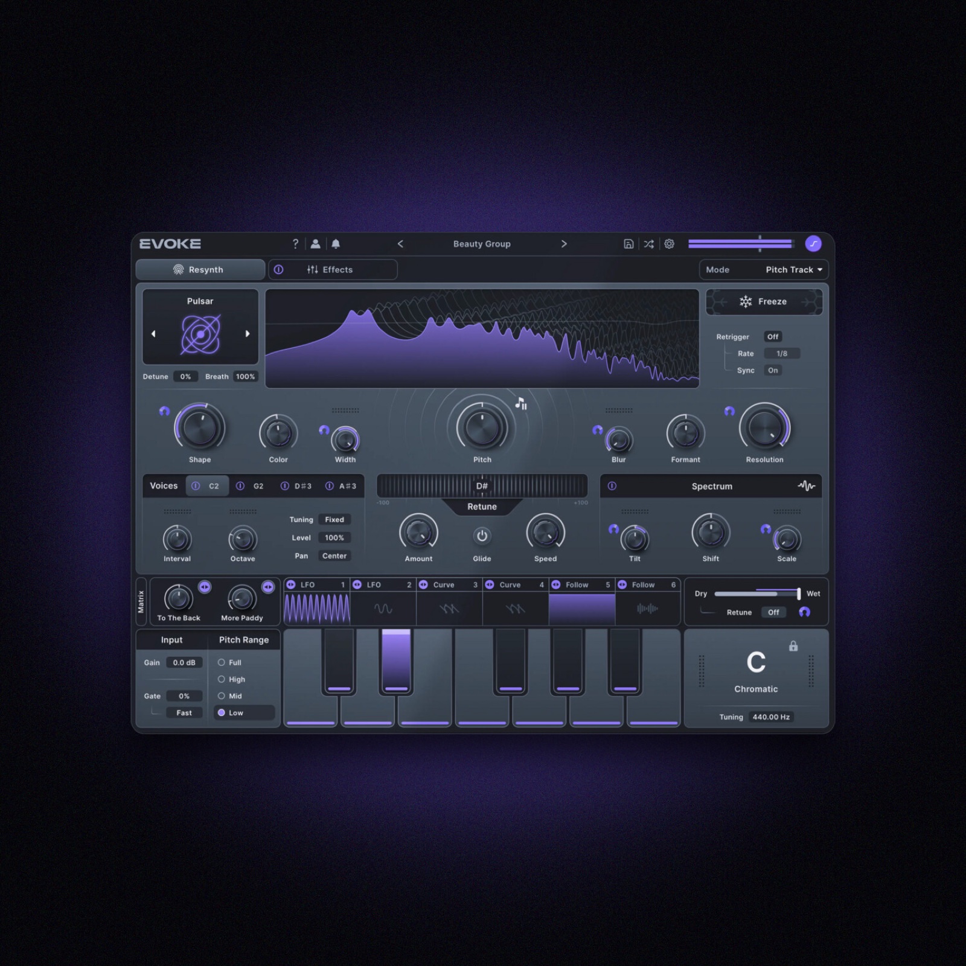
Task: Go to previous preset with left chevron
Action: click(x=400, y=244)
